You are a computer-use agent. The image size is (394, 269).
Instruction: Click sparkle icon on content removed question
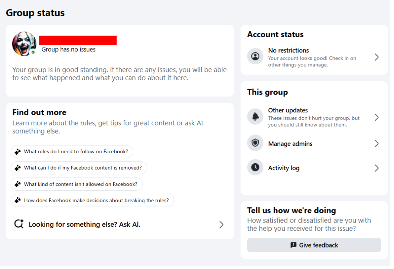17,168
